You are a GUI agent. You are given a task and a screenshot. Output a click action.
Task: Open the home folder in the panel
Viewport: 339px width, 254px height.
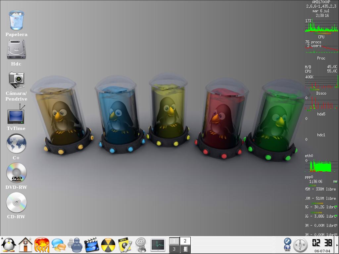[x=25, y=245]
